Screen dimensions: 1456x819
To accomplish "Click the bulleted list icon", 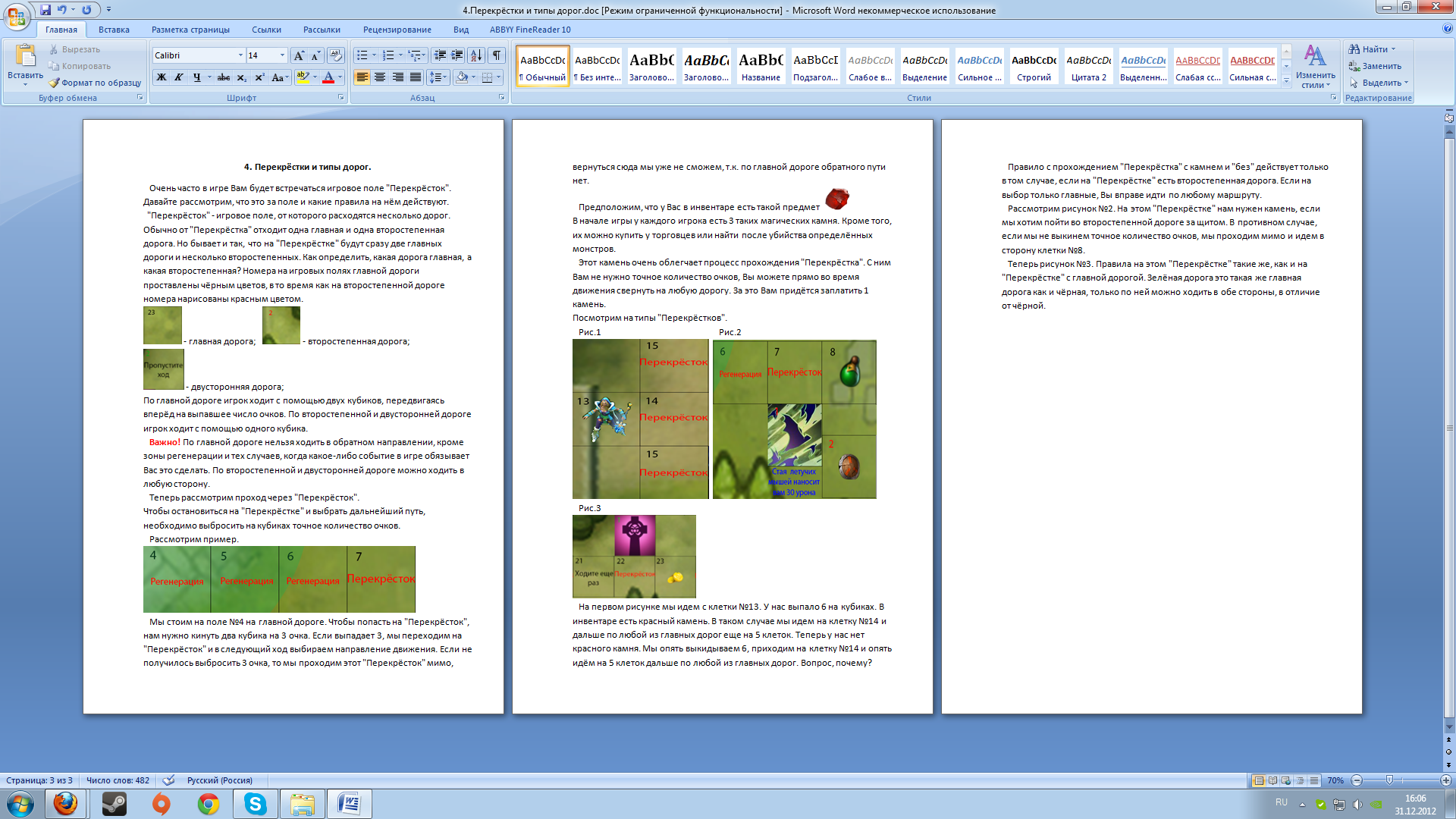I will (x=362, y=55).
